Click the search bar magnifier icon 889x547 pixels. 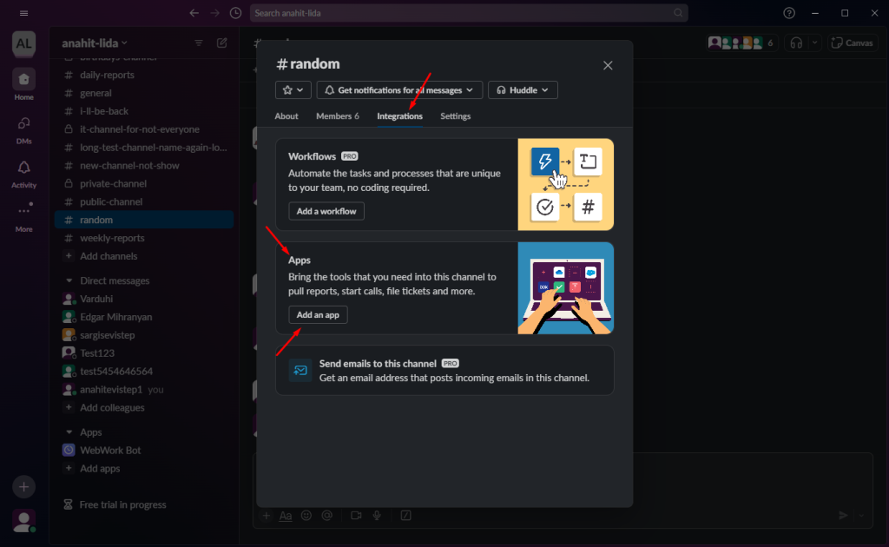678,13
